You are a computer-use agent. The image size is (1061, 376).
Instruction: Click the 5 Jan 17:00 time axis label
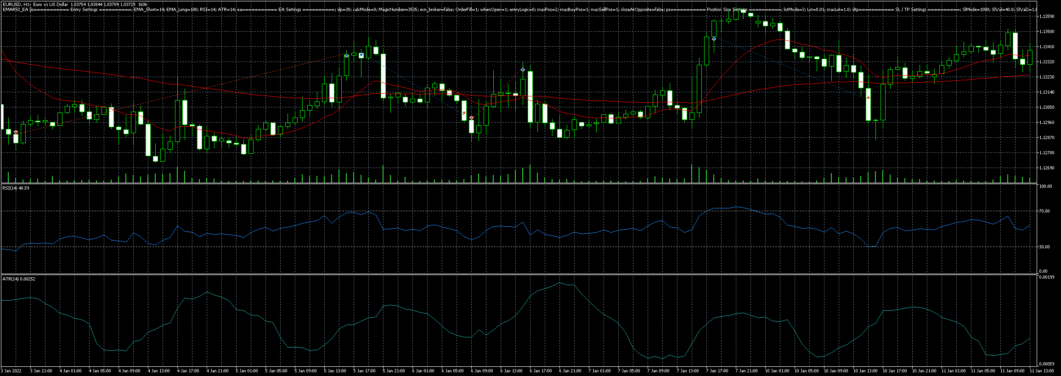click(x=364, y=370)
